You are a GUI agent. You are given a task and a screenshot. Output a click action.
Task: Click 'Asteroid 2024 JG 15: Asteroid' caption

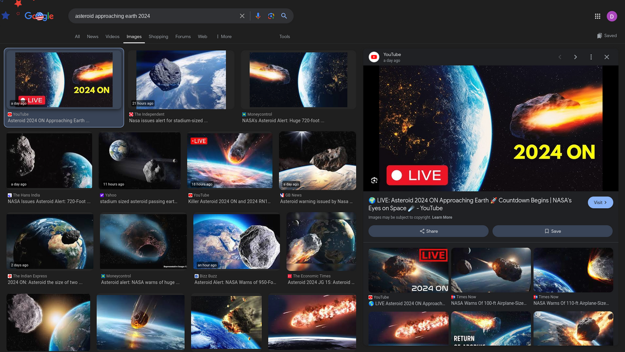[321, 283]
